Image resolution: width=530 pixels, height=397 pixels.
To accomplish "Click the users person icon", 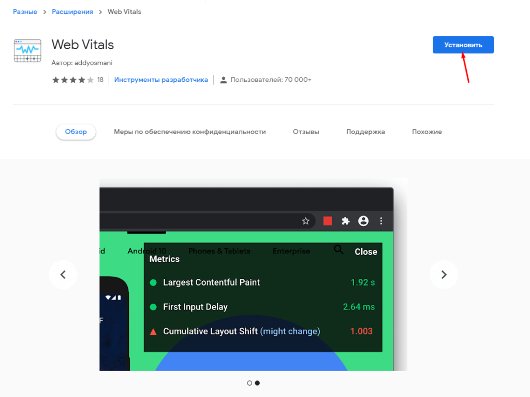I will (x=224, y=80).
